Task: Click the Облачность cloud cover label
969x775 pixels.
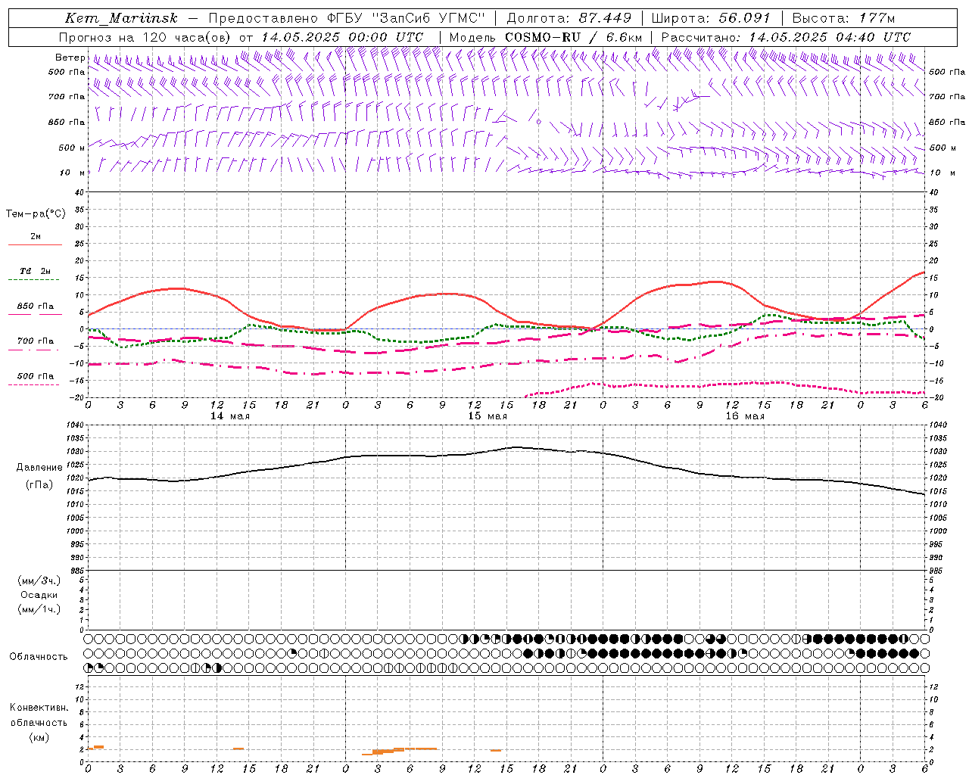Action: pyautogui.click(x=39, y=657)
